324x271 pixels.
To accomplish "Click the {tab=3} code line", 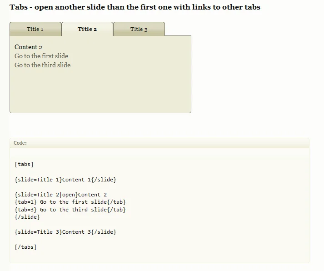I will click(x=70, y=210).
